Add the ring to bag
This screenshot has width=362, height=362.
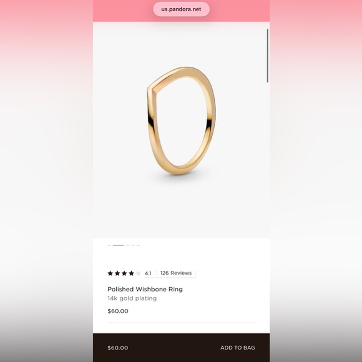[238, 348]
